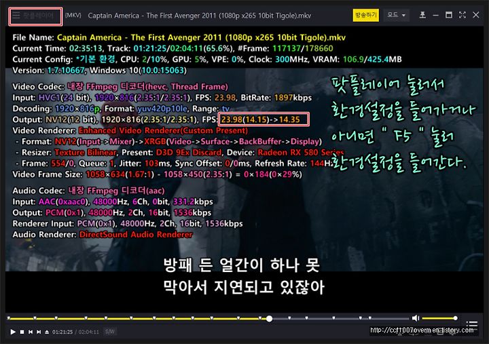Click the Audio Input AAC(0xaac0) text
489x344 pixels.
pyautogui.click(x=64, y=202)
